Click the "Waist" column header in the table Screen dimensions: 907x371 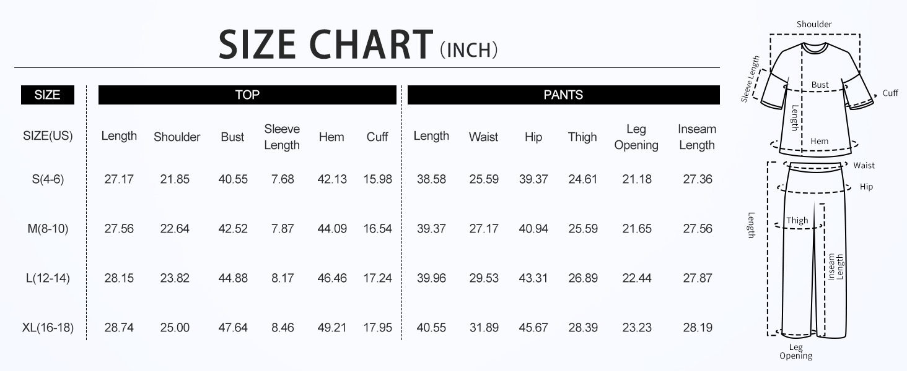483,137
